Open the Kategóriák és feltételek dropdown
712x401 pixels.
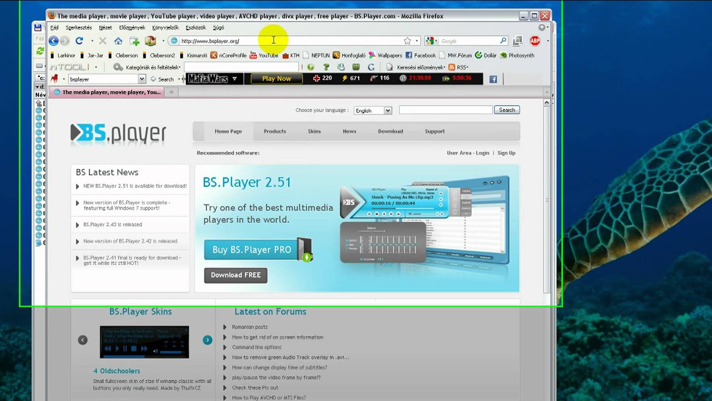pos(147,67)
